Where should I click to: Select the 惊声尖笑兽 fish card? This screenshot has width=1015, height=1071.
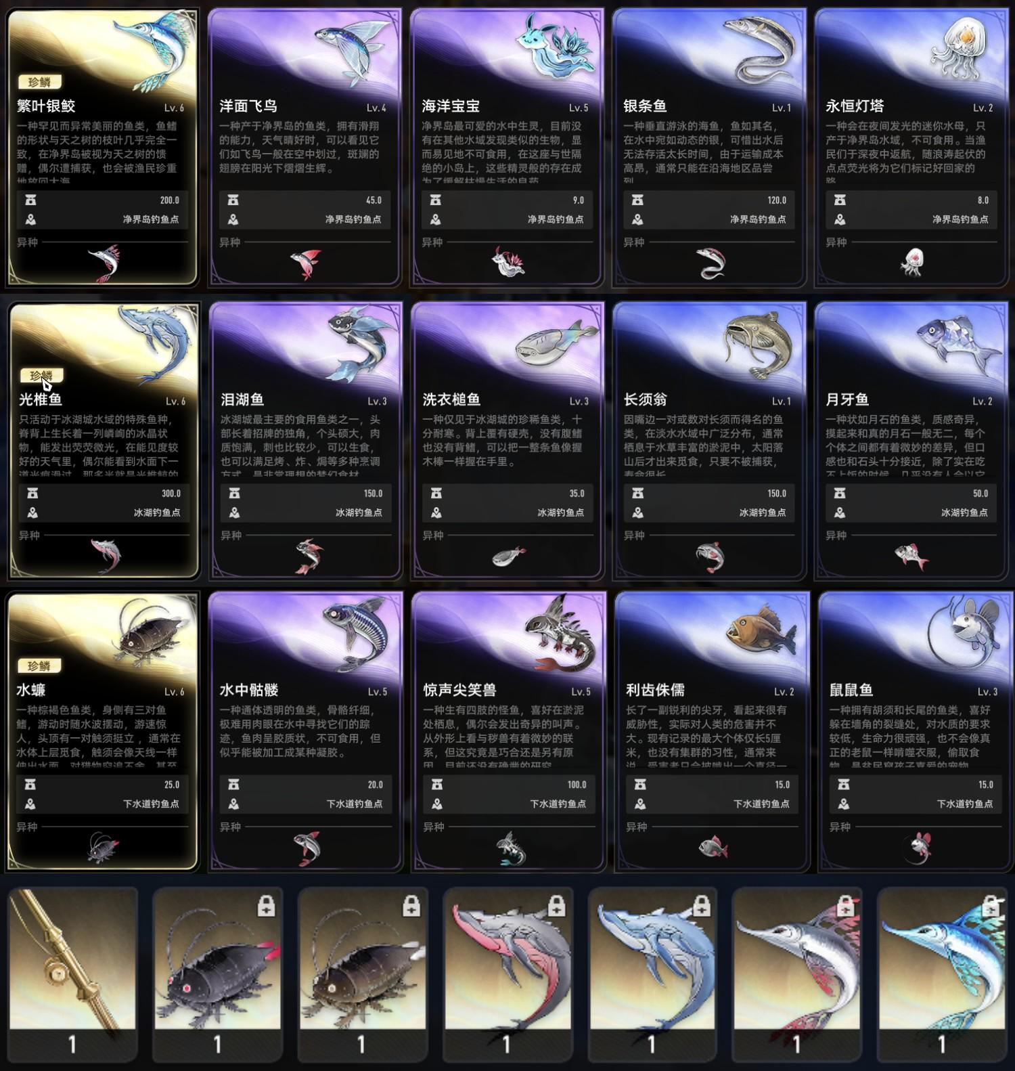tap(508, 731)
